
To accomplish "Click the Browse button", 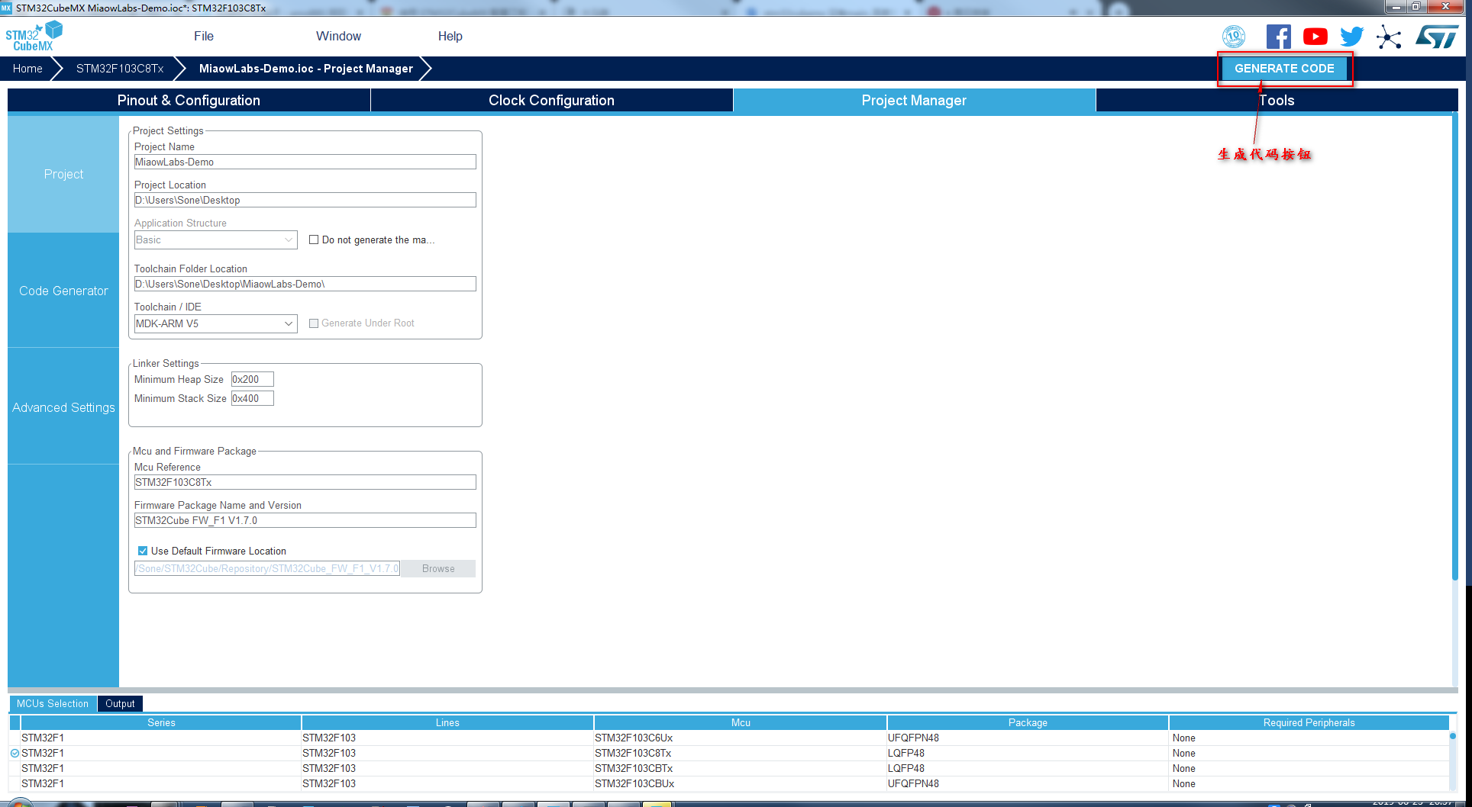I will (438, 568).
